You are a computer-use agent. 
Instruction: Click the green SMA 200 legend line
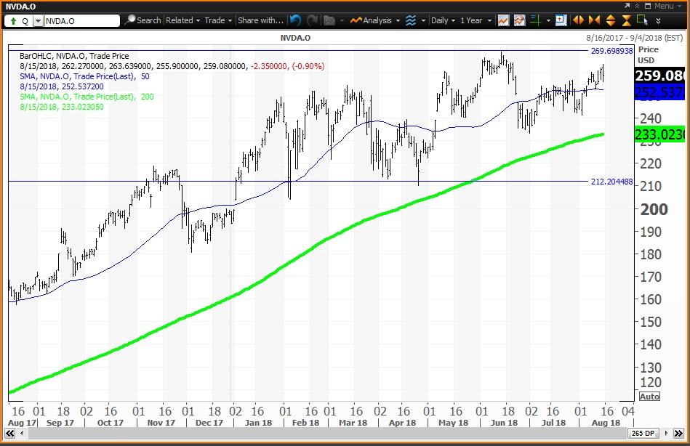pyautogui.click(x=87, y=97)
